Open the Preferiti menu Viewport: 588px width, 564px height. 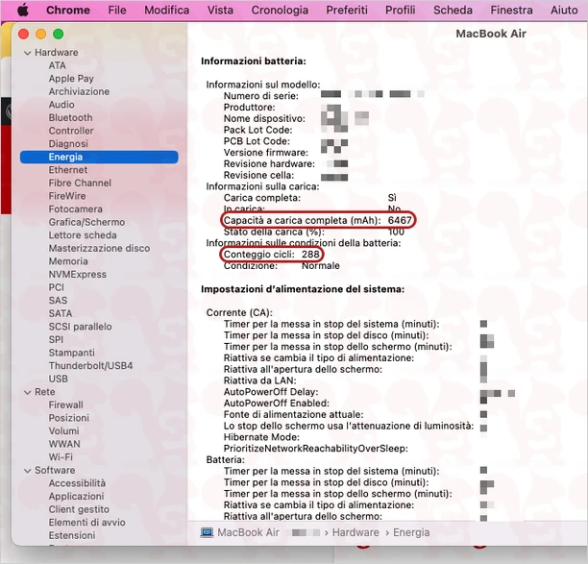pyautogui.click(x=347, y=11)
